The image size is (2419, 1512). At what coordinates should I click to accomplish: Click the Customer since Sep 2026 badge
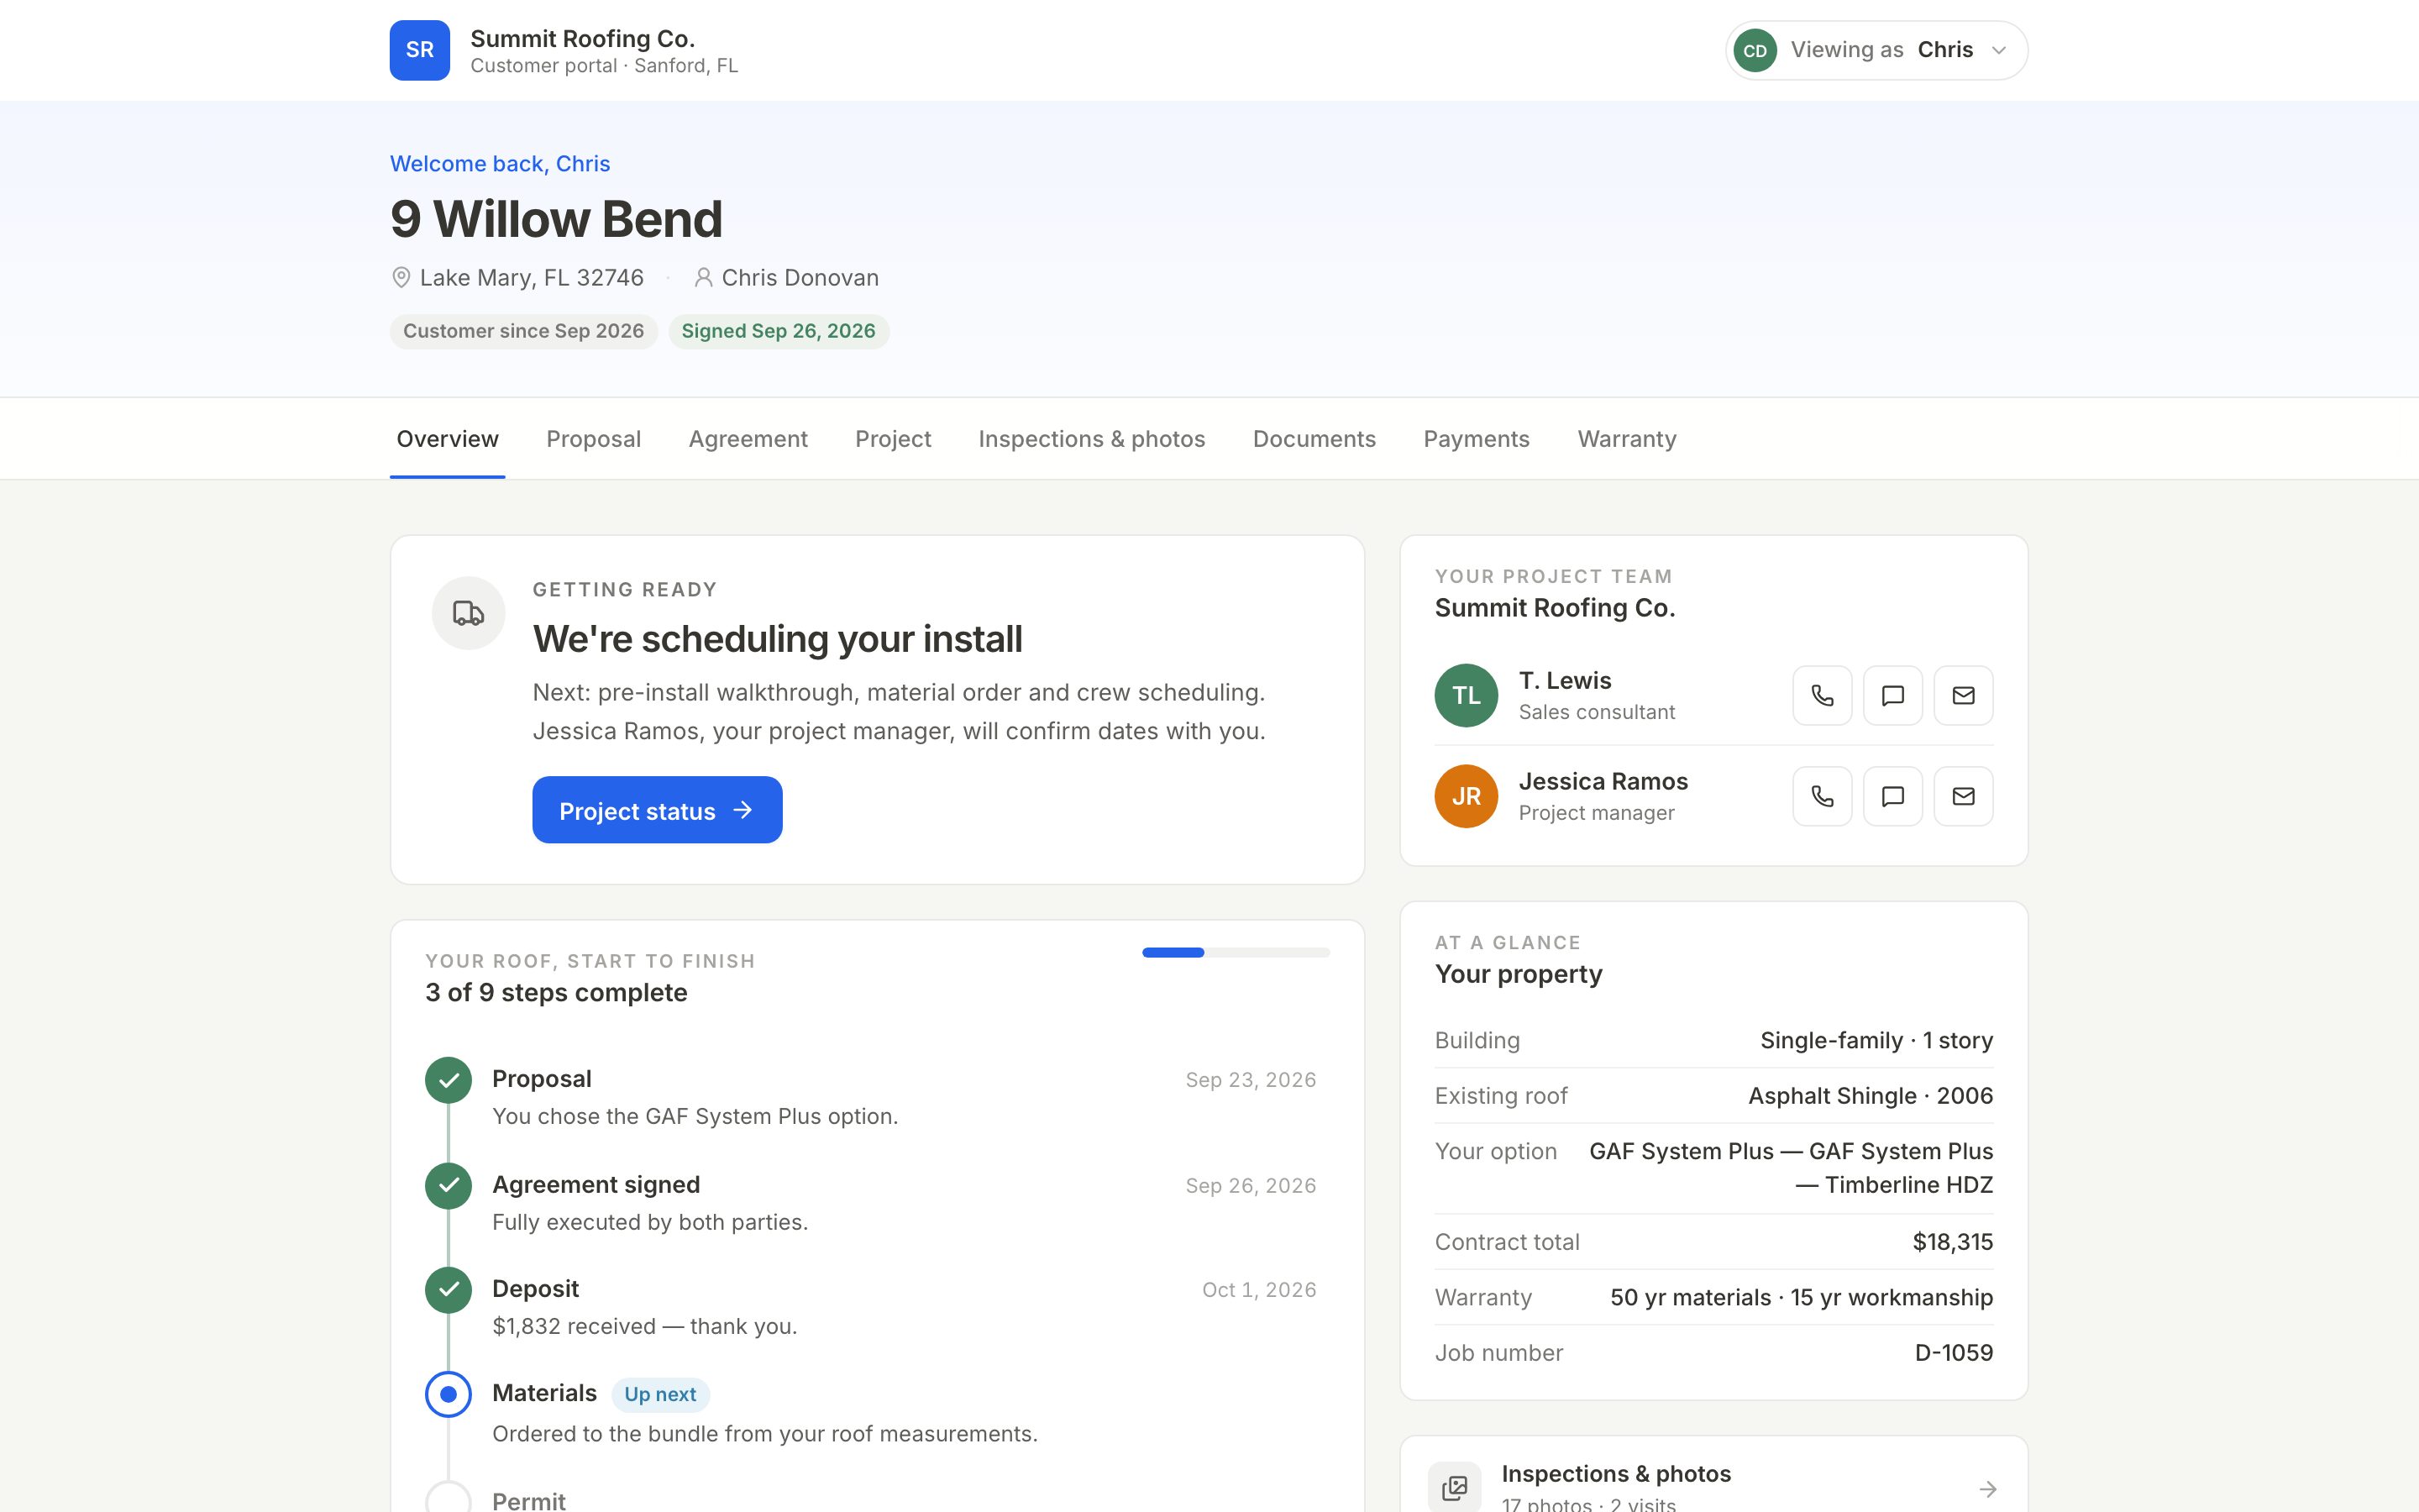coord(522,331)
